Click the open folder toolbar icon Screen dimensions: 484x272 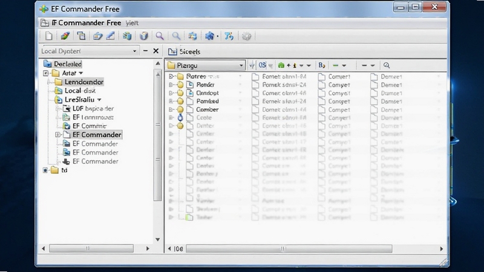point(97,36)
